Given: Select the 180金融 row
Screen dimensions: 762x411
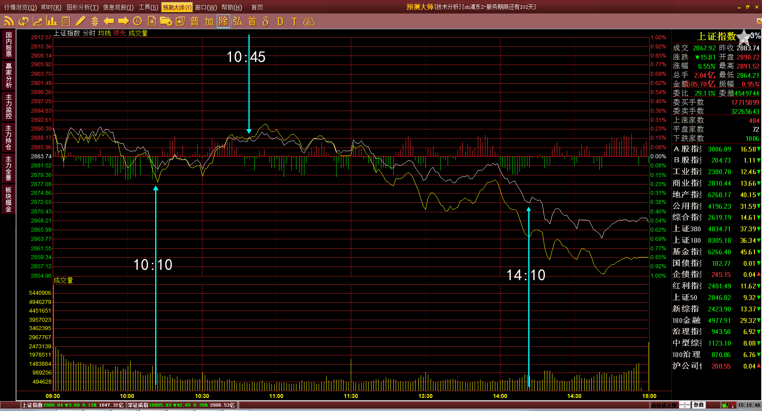Looking at the screenshot, I should coord(717,321).
